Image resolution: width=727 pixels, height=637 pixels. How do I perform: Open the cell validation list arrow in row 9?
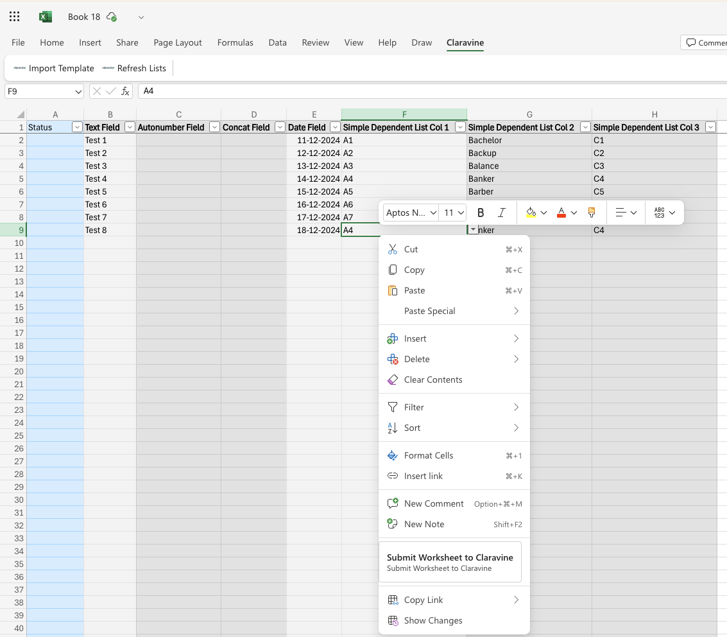pos(472,230)
